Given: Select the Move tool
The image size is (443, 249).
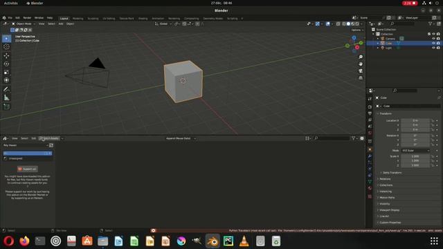Looking at the screenshot, I should point(6,55).
